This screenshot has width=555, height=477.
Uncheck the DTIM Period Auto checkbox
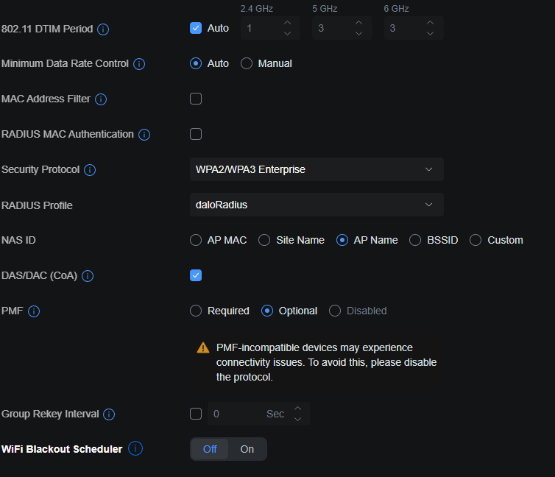coord(196,28)
